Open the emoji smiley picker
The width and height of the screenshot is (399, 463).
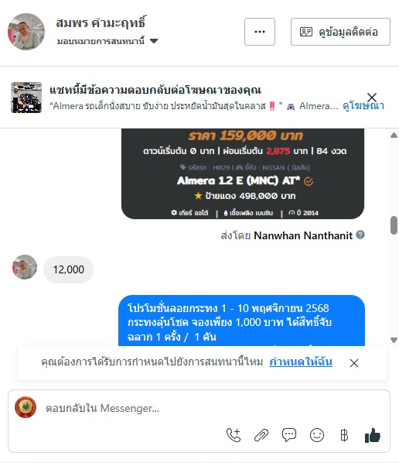(x=317, y=435)
